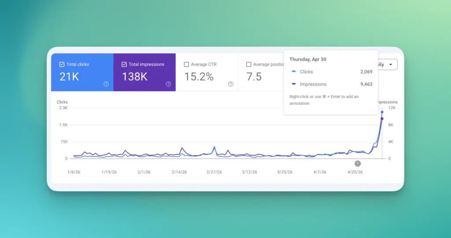The height and width of the screenshot is (238, 451).
Task: Uncheck the Total impressions checkbox
Action: (124, 64)
